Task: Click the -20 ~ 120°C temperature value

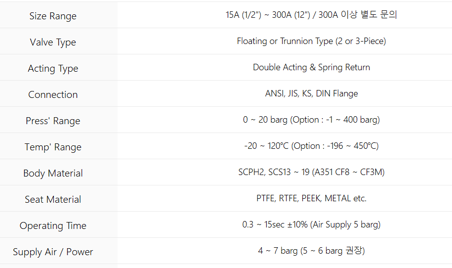Action: (311, 146)
